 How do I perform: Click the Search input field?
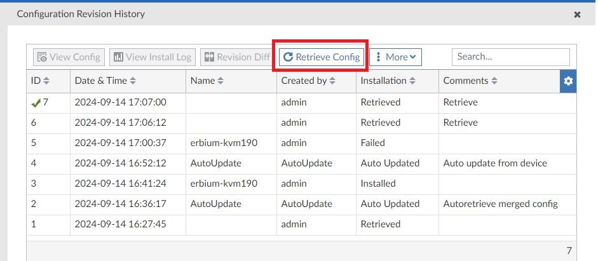tap(510, 57)
